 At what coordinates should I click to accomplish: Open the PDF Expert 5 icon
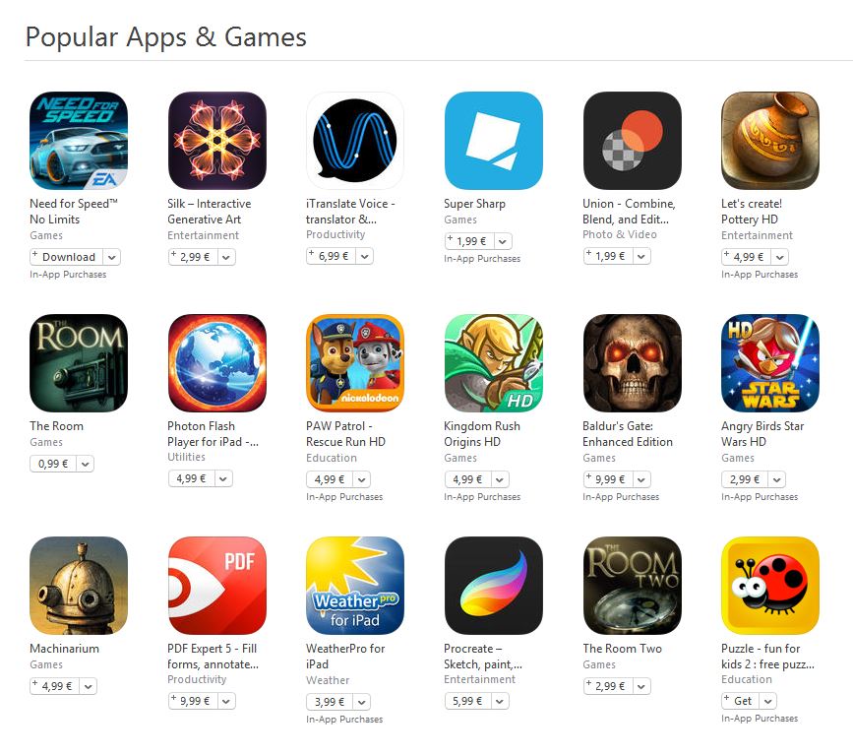click(217, 586)
